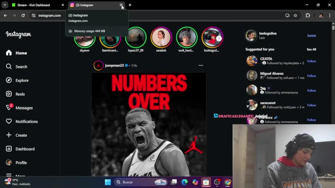Viewport: 335px width, 188px height.
Task: Click the Follow button beside Jaz
Action: coord(311,90)
